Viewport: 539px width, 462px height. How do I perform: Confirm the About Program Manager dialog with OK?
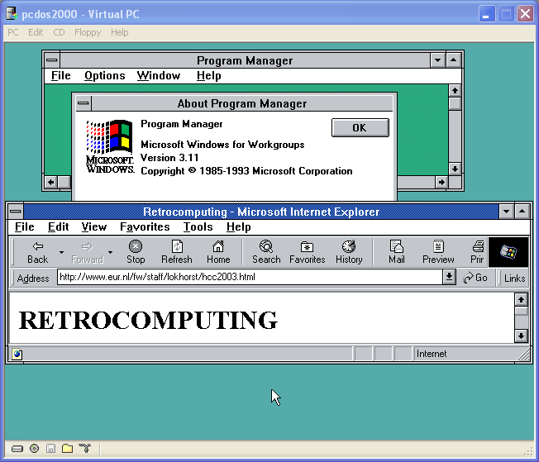click(x=360, y=127)
